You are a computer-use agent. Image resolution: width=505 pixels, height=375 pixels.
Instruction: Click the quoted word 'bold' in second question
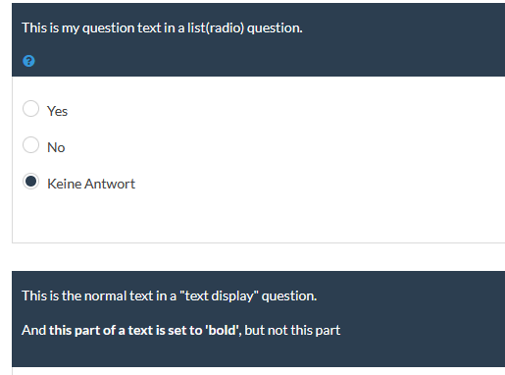coord(222,330)
